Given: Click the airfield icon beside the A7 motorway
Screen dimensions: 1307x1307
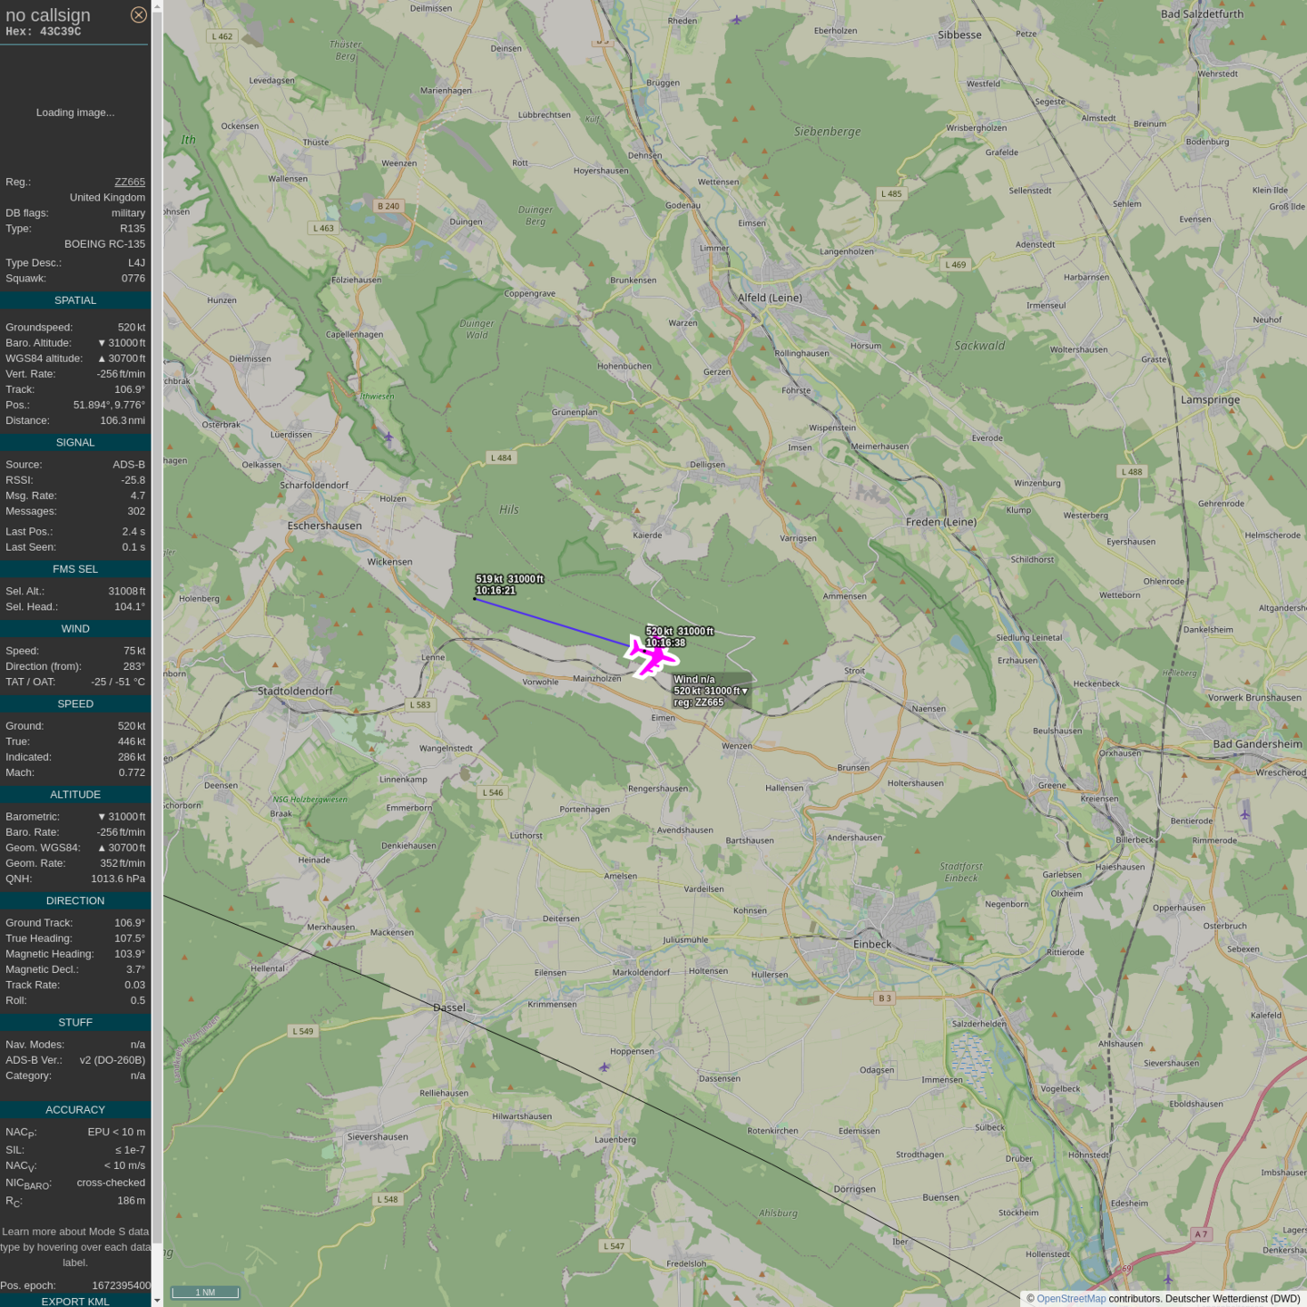Looking at the screenshot, I should pyautogui.click(x=1168, y=1280).
